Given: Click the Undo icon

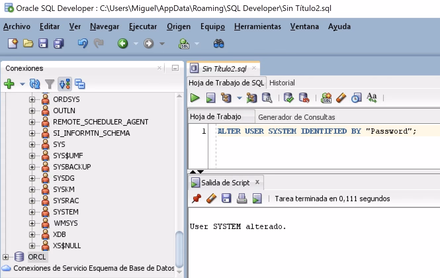Looking at the screenshot, I should (83, 43).
